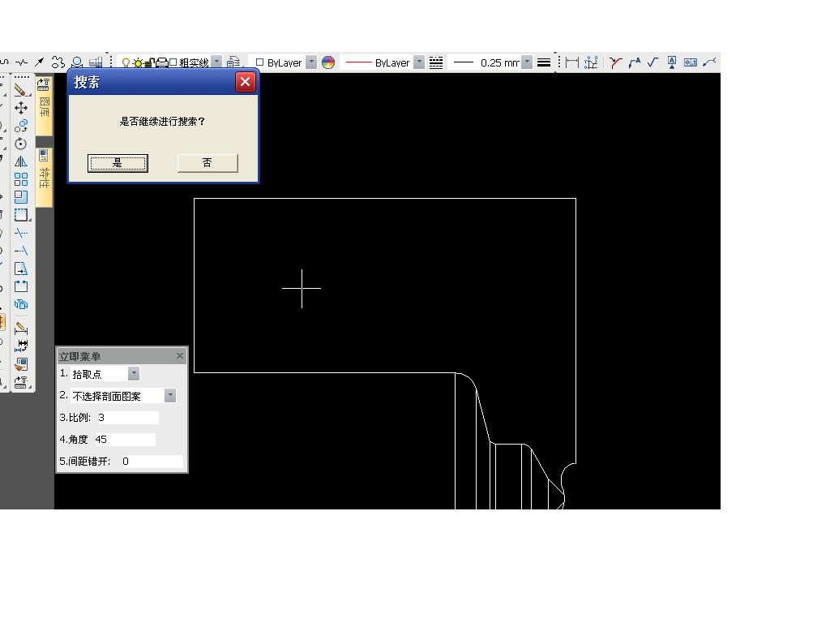Select the red chamfer dimension tool
The height and width of the screenshot is (623, 830).
tap(615, 62)
